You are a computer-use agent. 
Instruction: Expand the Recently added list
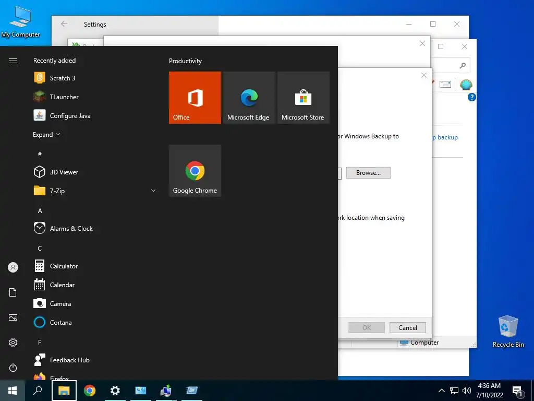46,135
